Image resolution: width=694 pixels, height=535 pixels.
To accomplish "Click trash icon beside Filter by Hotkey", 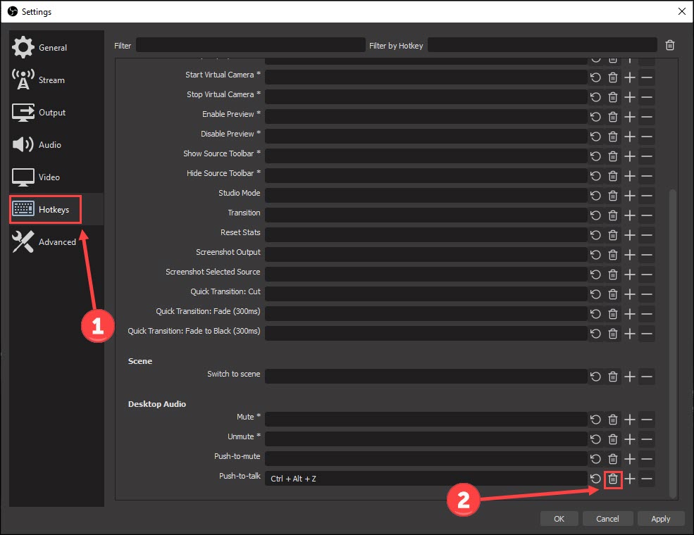I will [x=670, y=45].
